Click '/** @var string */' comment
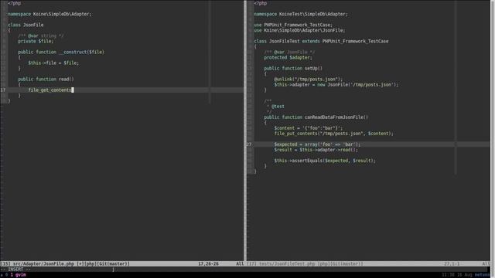 (x=41, y=36)
